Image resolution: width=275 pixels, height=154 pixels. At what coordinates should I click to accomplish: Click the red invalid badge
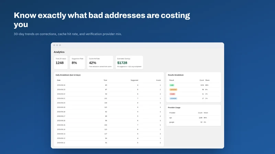pos(173,94)
